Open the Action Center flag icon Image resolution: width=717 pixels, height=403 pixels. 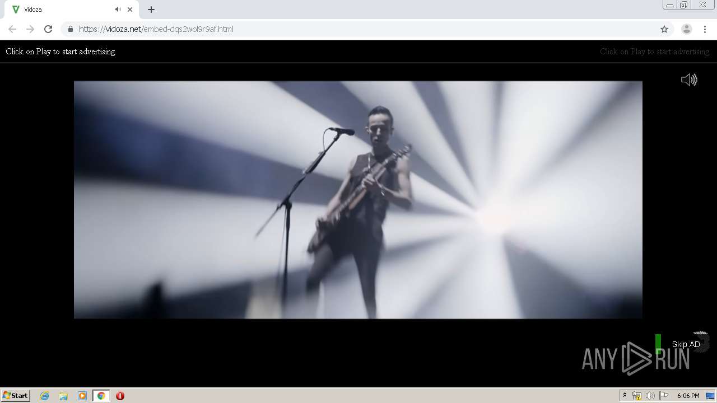[x=663, y=396]
